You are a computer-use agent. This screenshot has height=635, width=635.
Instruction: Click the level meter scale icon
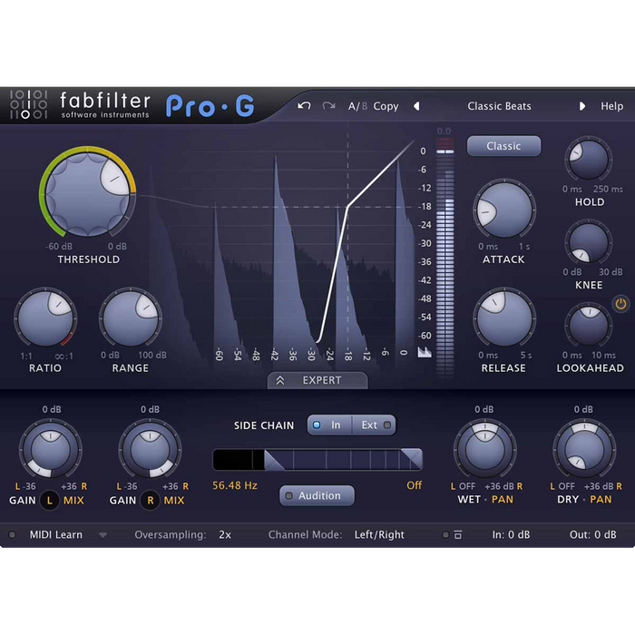[425, 352]
